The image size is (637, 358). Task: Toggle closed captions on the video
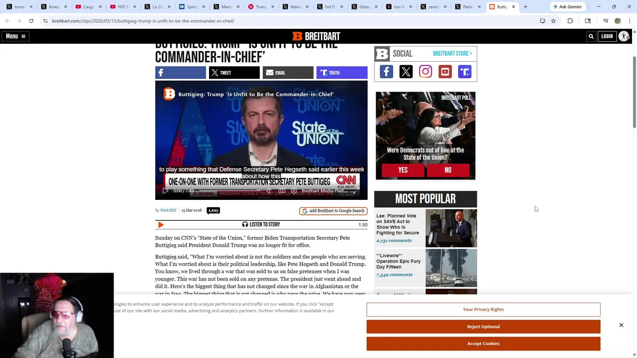[282, 190]
